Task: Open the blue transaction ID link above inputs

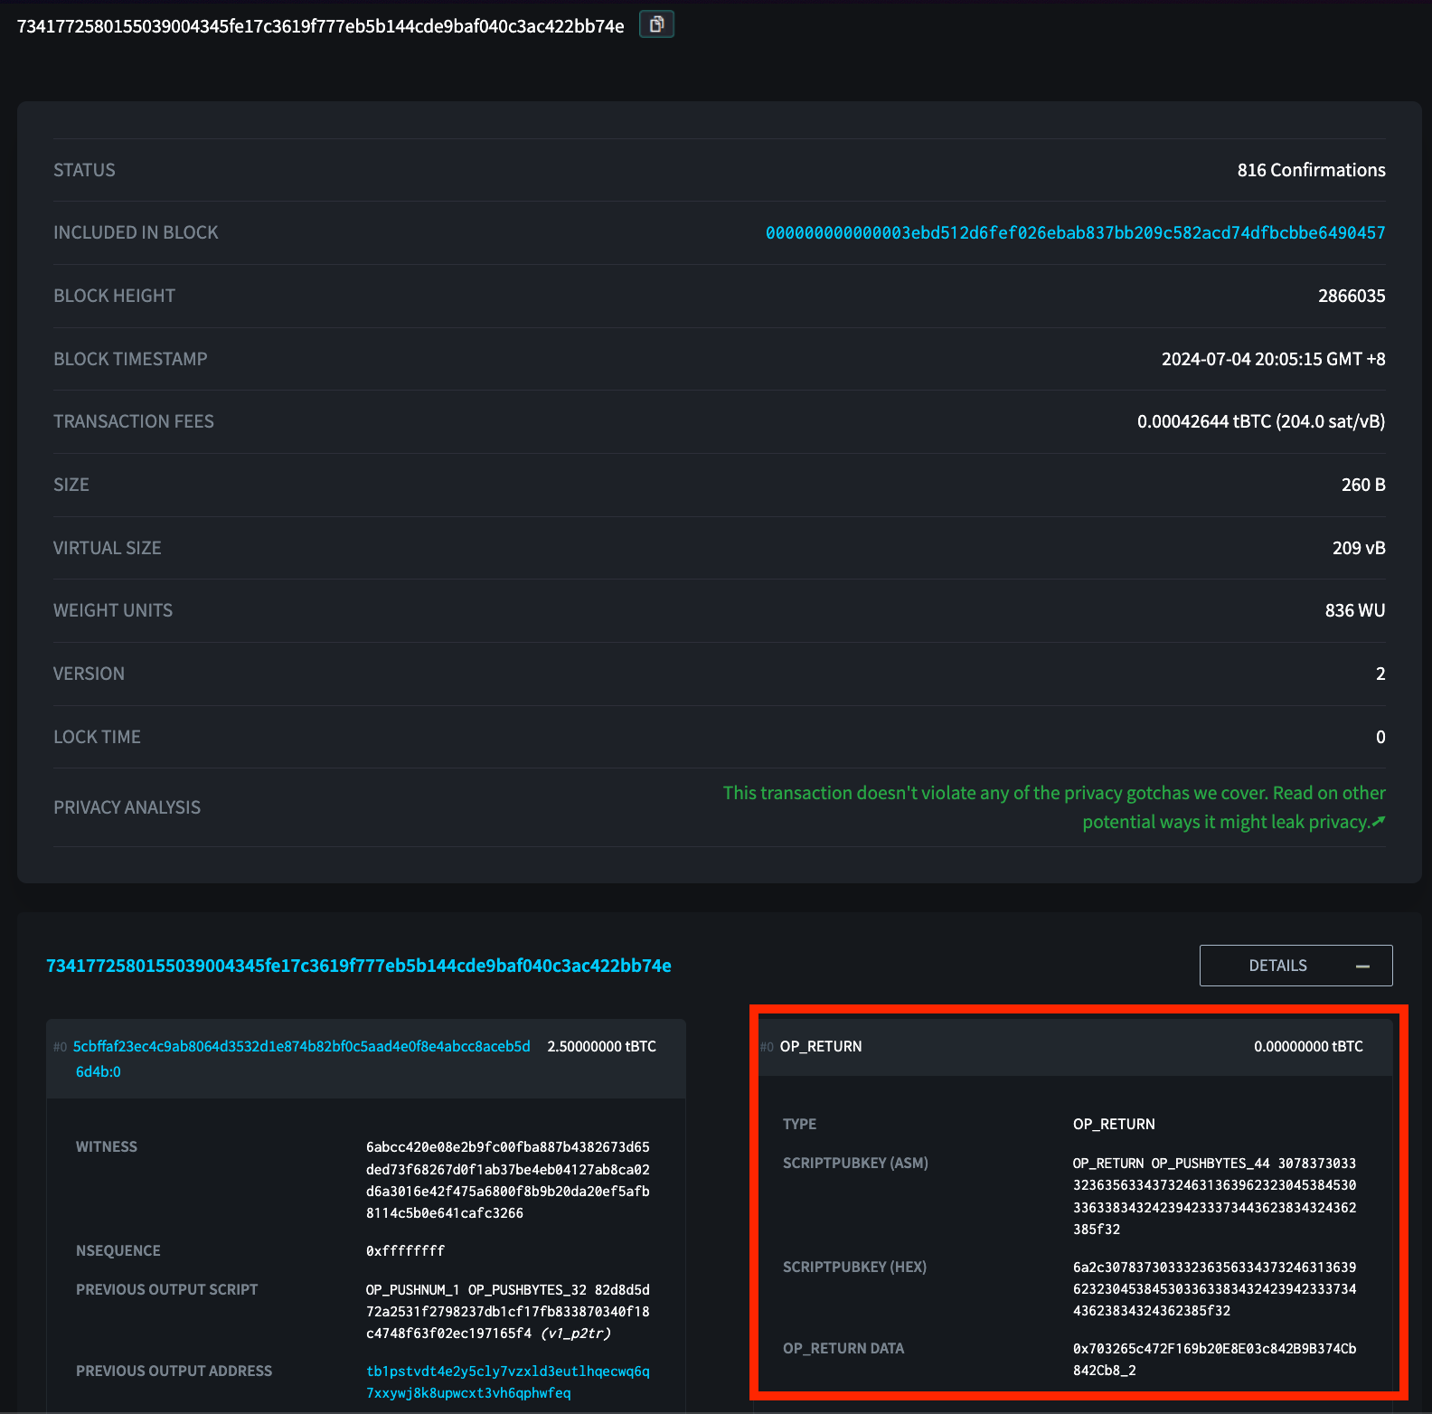Action: [x=358, y=966]
